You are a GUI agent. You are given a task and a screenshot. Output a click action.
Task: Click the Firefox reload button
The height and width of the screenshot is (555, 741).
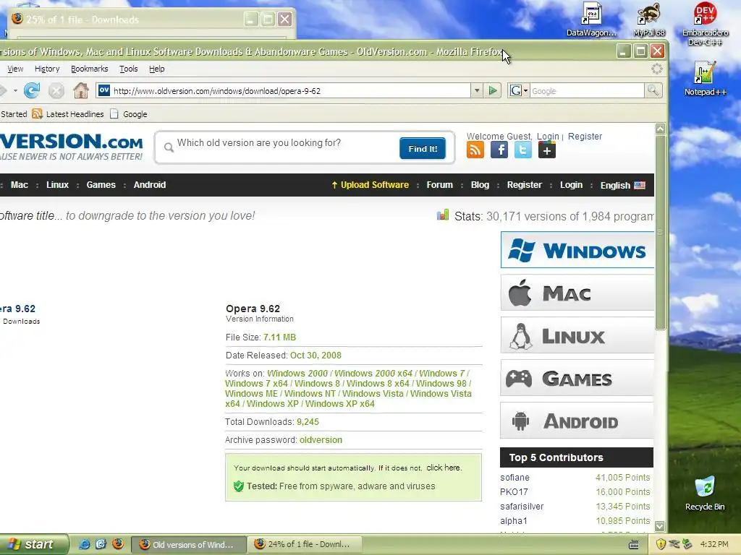click(32, 90)
